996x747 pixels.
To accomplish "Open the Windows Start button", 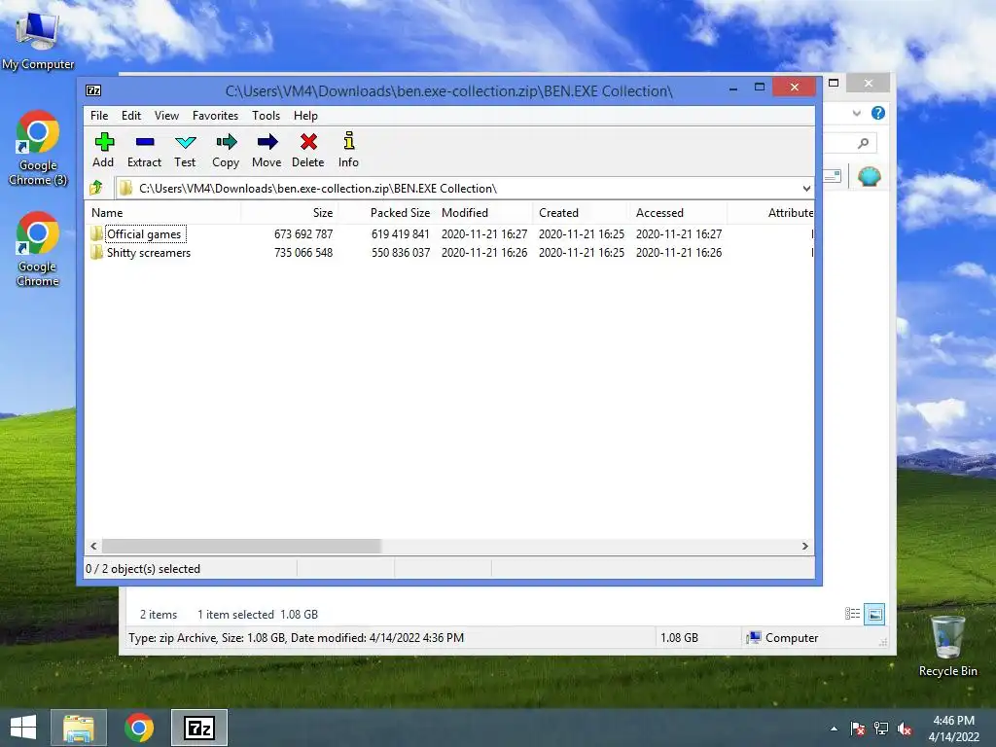I will 23,728.
